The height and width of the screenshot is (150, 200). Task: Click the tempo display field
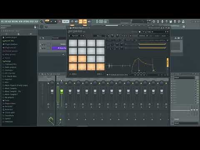point(65,21)
